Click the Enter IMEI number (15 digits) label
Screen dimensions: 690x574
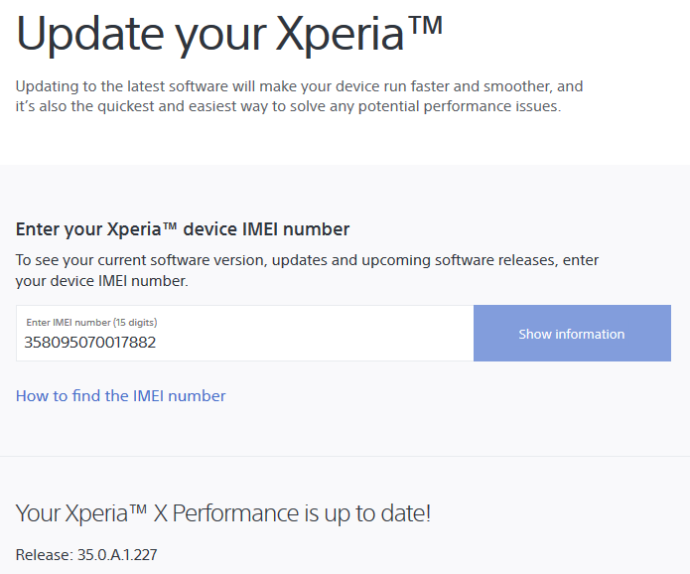point(91,322)
